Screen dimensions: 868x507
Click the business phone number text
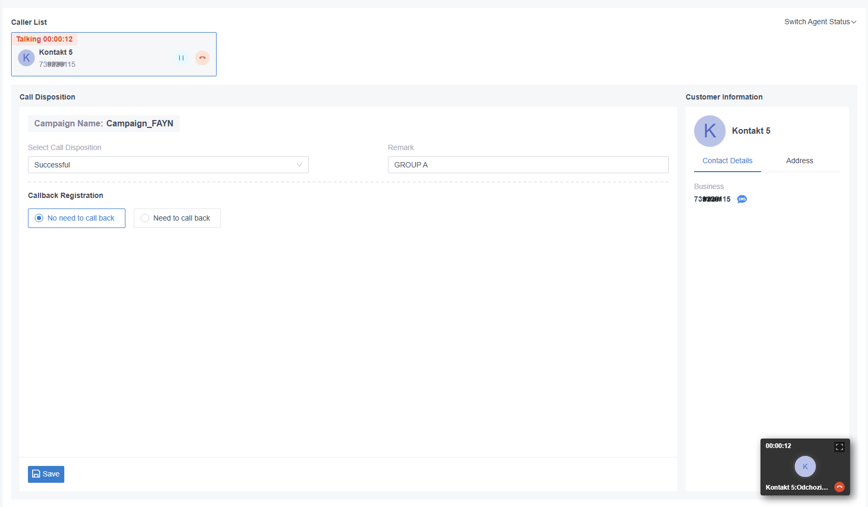point(712,199)
